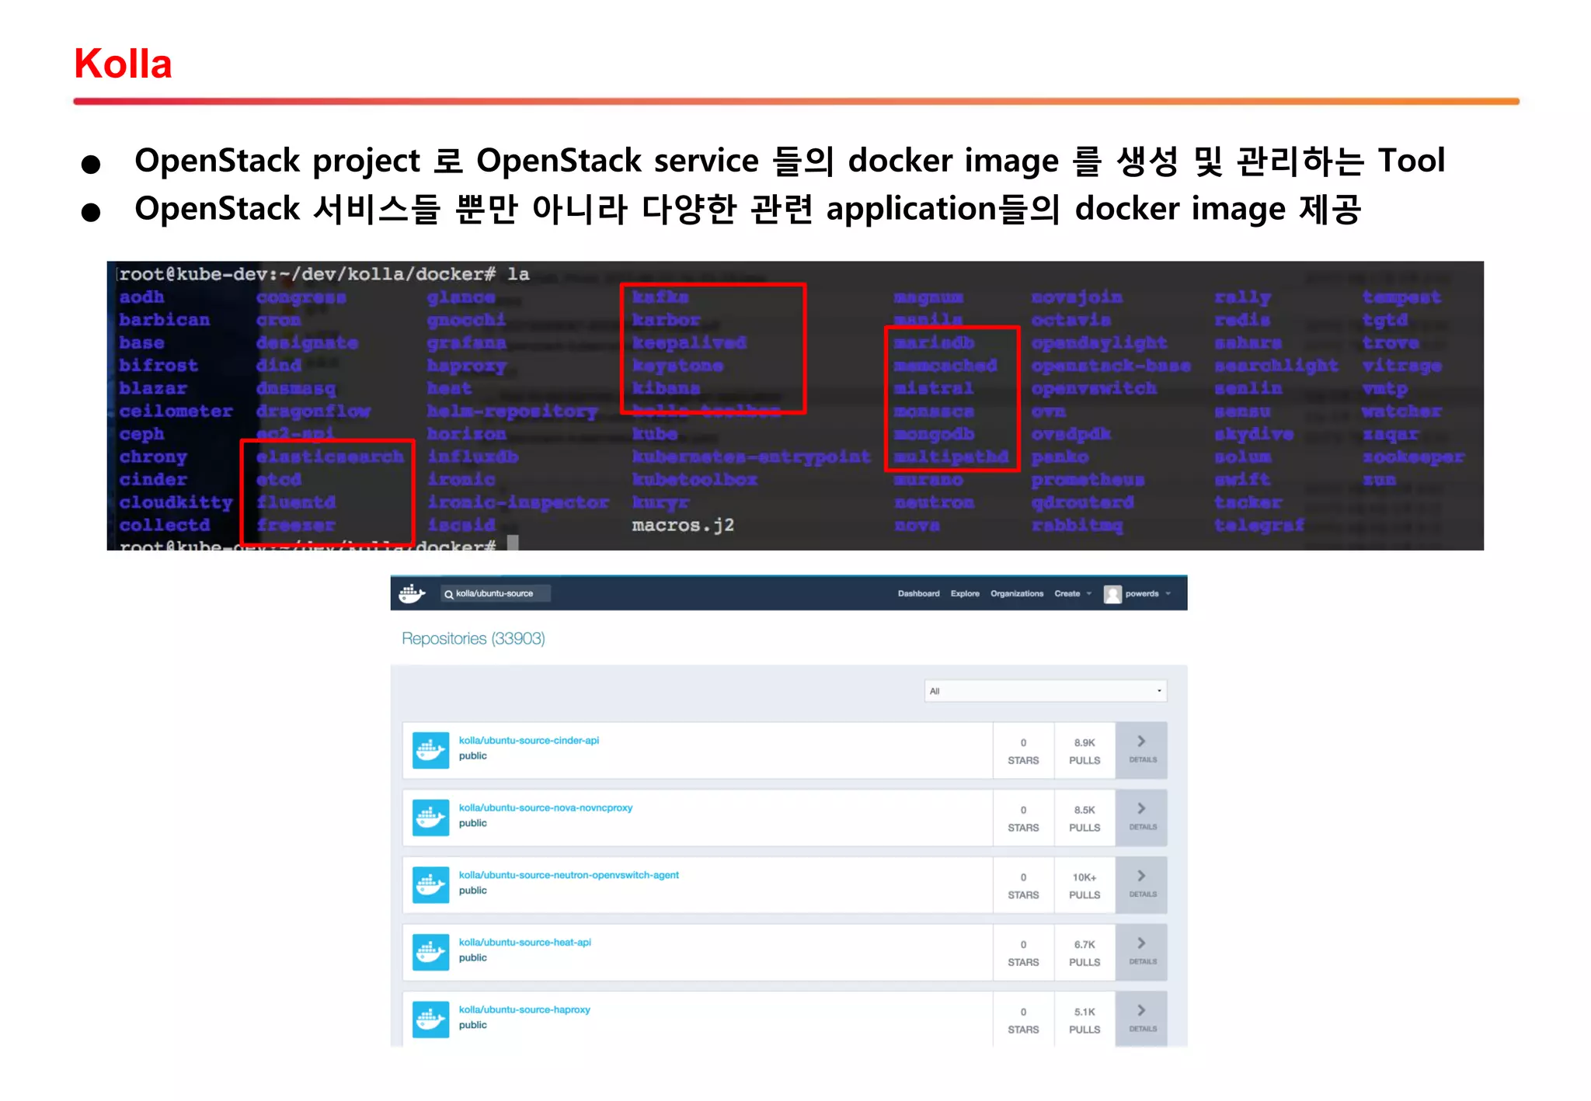Click 'elasticsearch' in the terminal listing
1591x1101 pixels.
330,457
